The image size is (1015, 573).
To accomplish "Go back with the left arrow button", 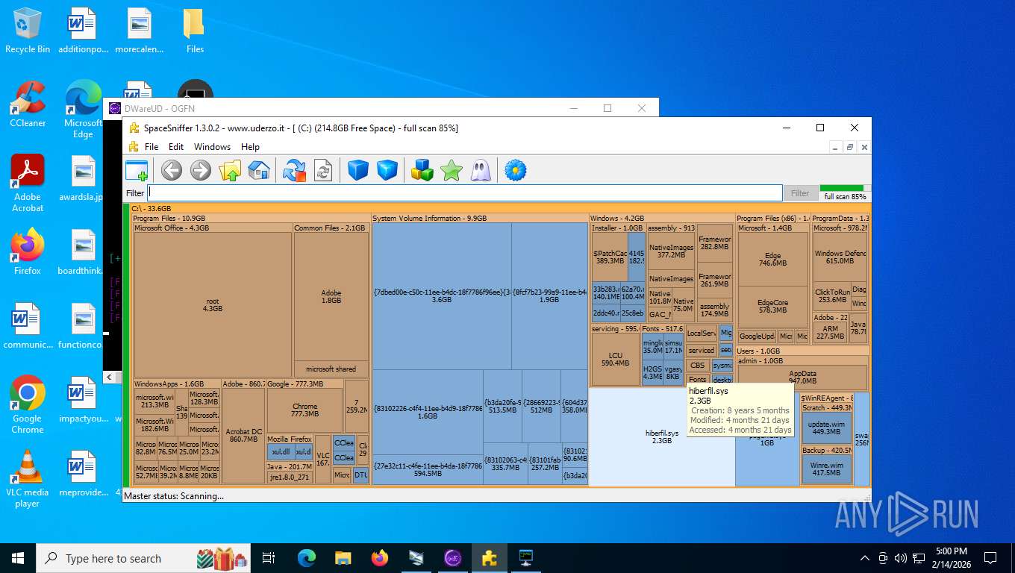I will (x=172, y=171).
